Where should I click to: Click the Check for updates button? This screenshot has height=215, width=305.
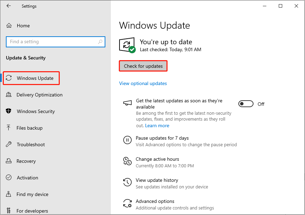(x=143, y=66)
